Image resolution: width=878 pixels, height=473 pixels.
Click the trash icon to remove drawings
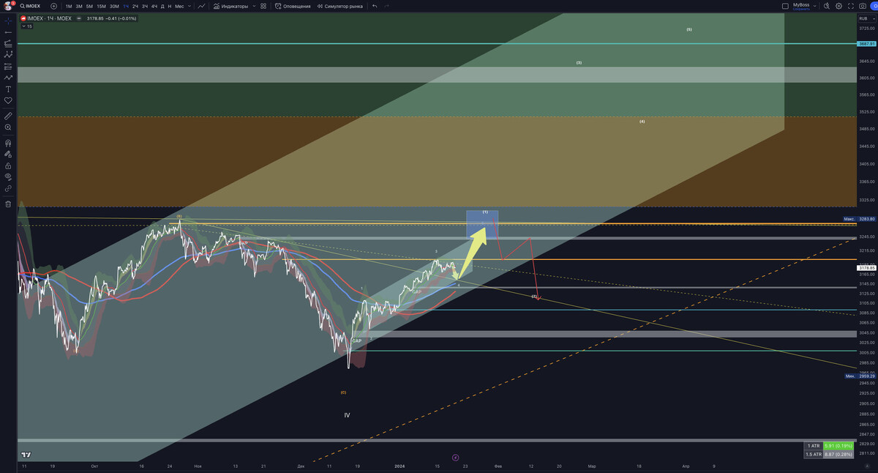[8, 204]
